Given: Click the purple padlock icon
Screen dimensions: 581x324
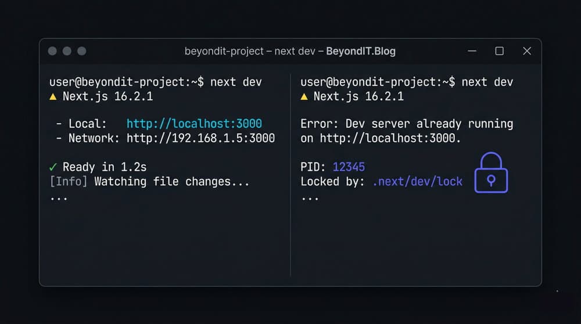Looking at the screenshot, I should [x=491, y=172].
